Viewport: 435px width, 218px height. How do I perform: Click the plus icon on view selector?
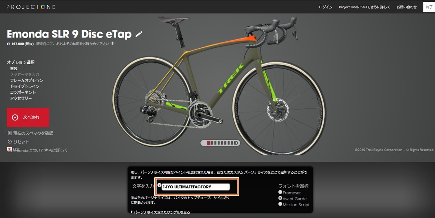(236, 143)
